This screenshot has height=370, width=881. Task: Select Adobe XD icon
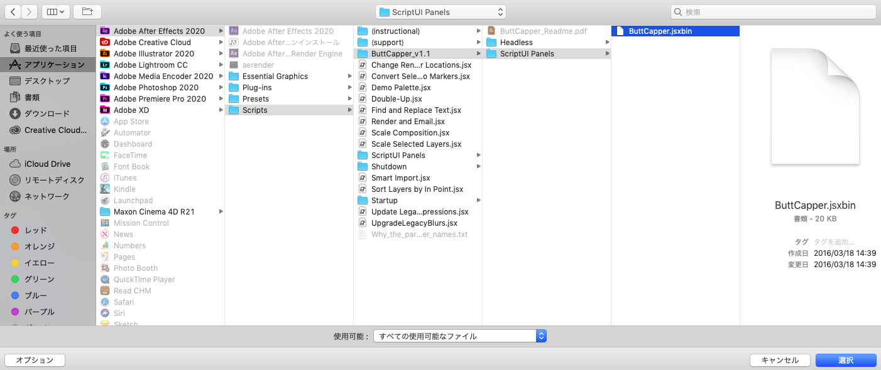106,110
